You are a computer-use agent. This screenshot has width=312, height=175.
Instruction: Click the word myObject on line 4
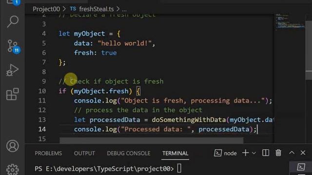coord(89,34)
